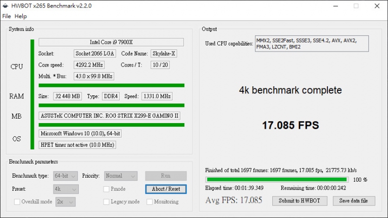Image resolution: width=388 pixels, height=218 pixels.
Task: Close the HWBOT x265 Benchmark window
Action: pos(377,6)
